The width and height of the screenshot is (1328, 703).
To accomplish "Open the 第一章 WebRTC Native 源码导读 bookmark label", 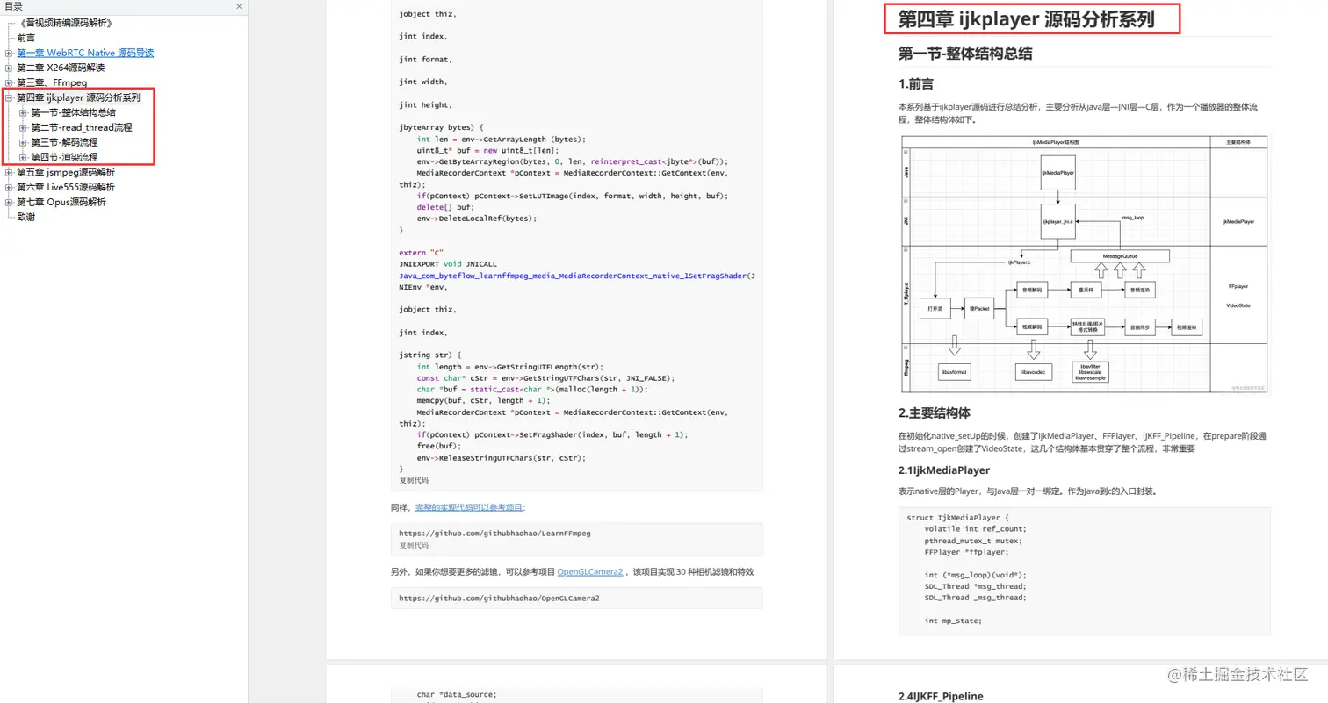I will pyautogui.click(x=85, y=54).
